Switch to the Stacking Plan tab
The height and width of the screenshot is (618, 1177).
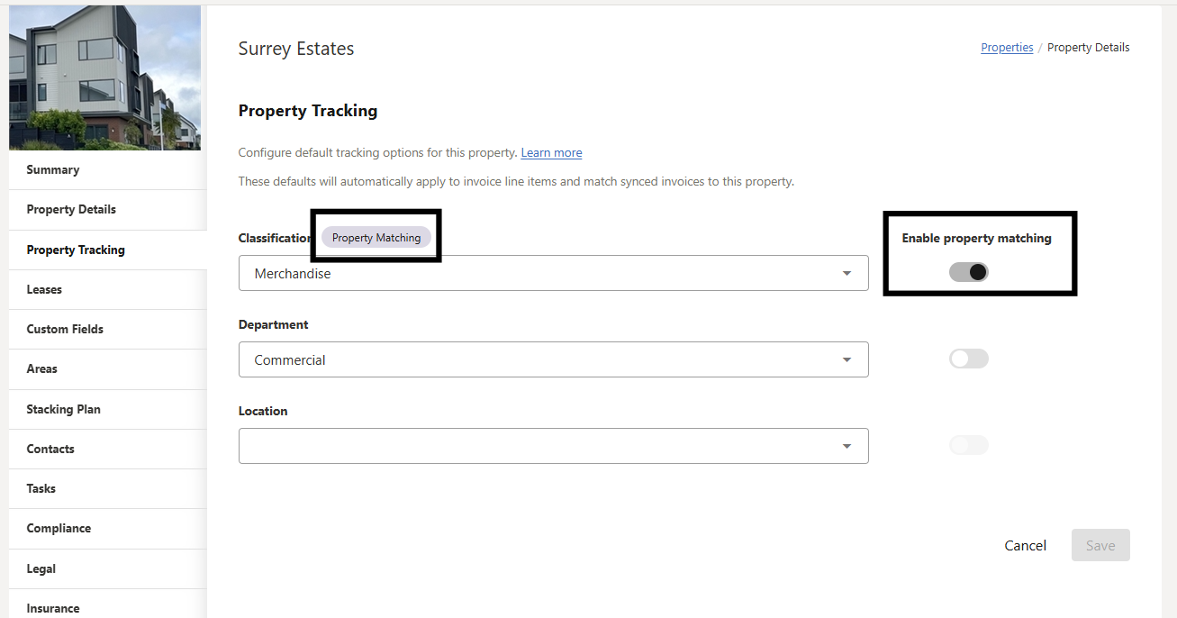(x=63, y=409)
